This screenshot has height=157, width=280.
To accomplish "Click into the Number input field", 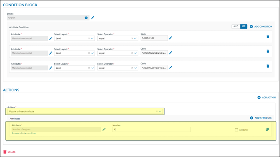I will (x=152, y=130).
